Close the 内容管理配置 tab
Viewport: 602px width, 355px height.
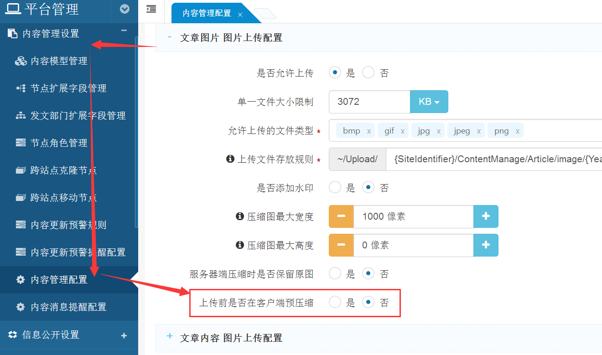tap(240, 15)
